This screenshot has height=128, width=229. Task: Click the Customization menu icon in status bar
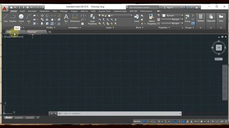click(226, 122)
